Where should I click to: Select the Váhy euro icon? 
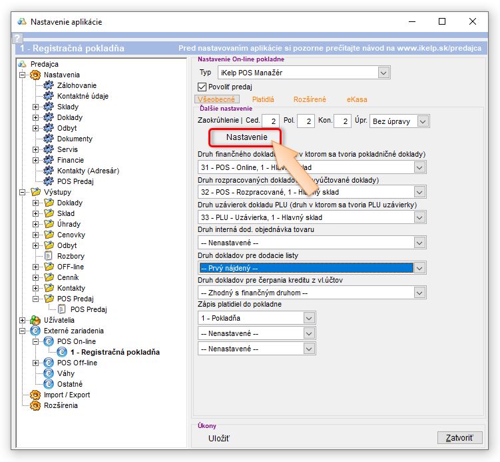click(48, 373)
